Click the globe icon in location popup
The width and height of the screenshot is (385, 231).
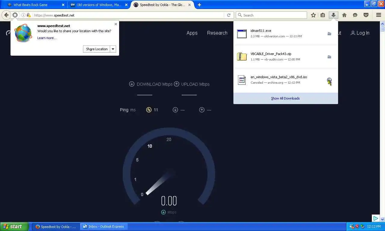tap(23, 33)
